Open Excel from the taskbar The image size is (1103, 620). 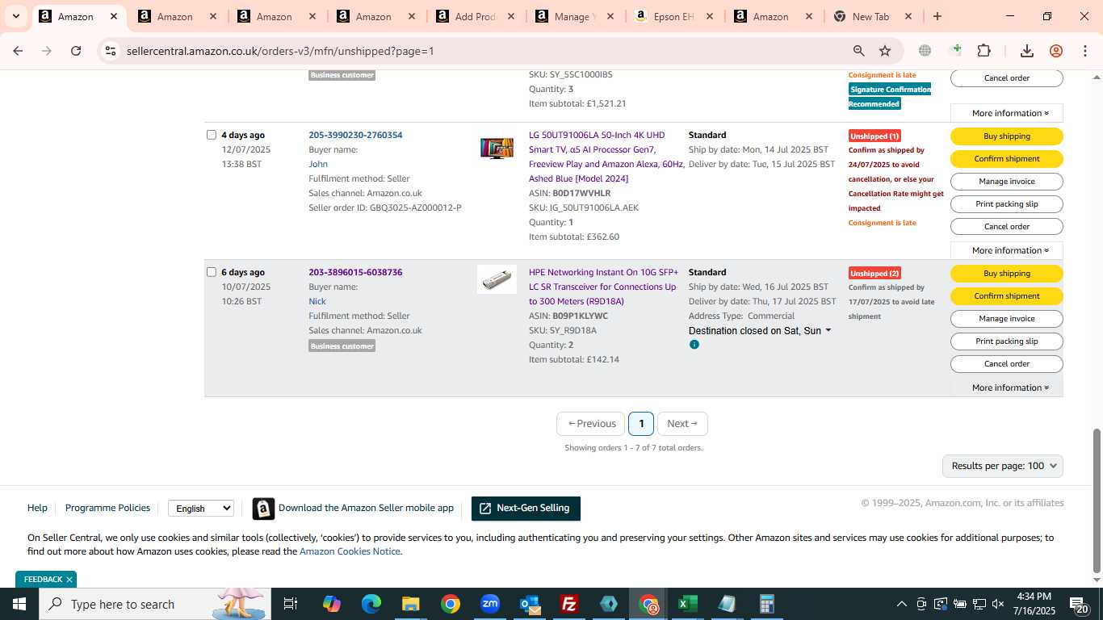click(x=687, y=604)
